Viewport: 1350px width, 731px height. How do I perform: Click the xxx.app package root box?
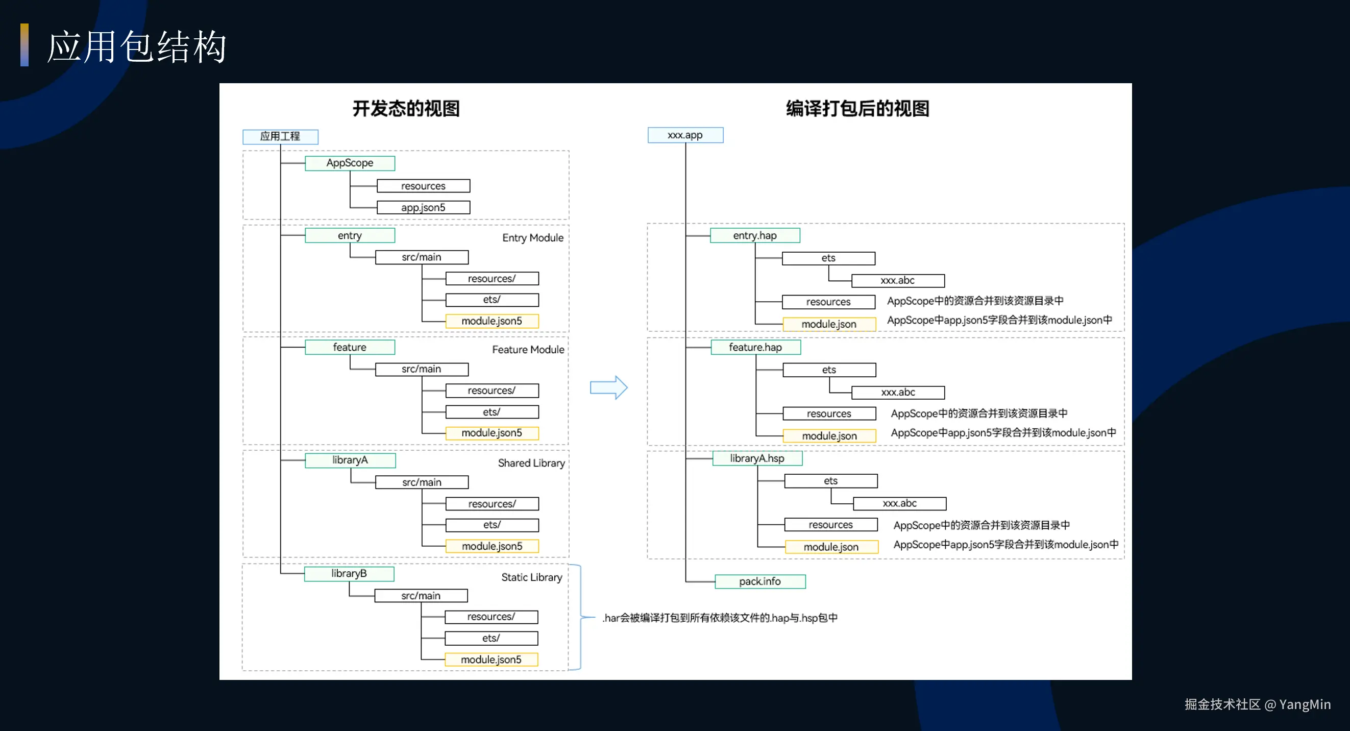click(x=685, y=135)
